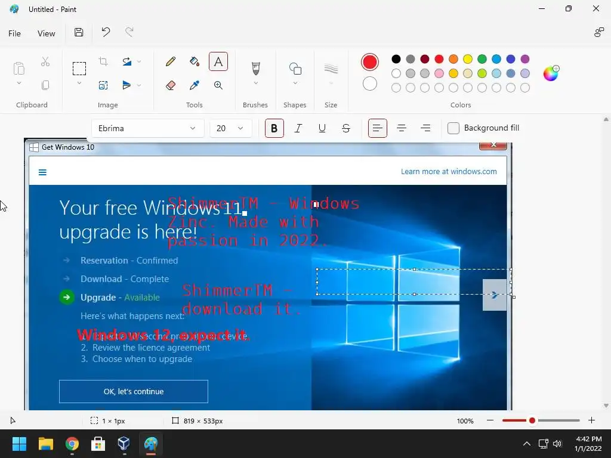Click the 4:42 PM taskbar clock

(588, 444)
